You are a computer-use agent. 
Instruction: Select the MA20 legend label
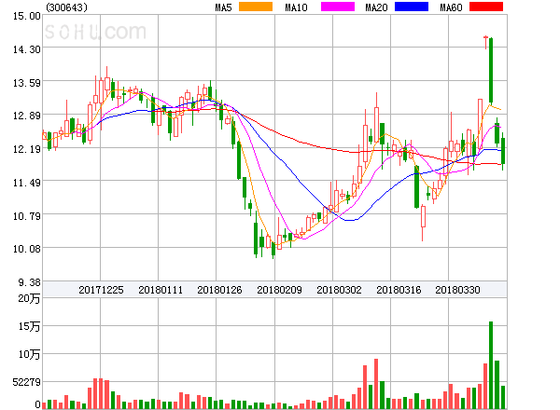[376, 7]
